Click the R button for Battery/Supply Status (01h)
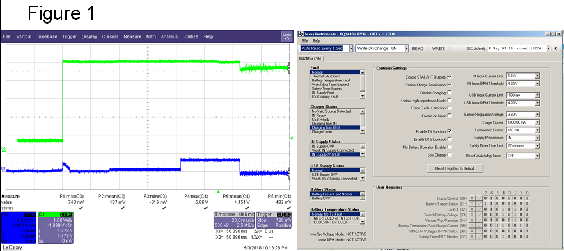This screenshot has width=564, height=251. [x=473, y=203]
